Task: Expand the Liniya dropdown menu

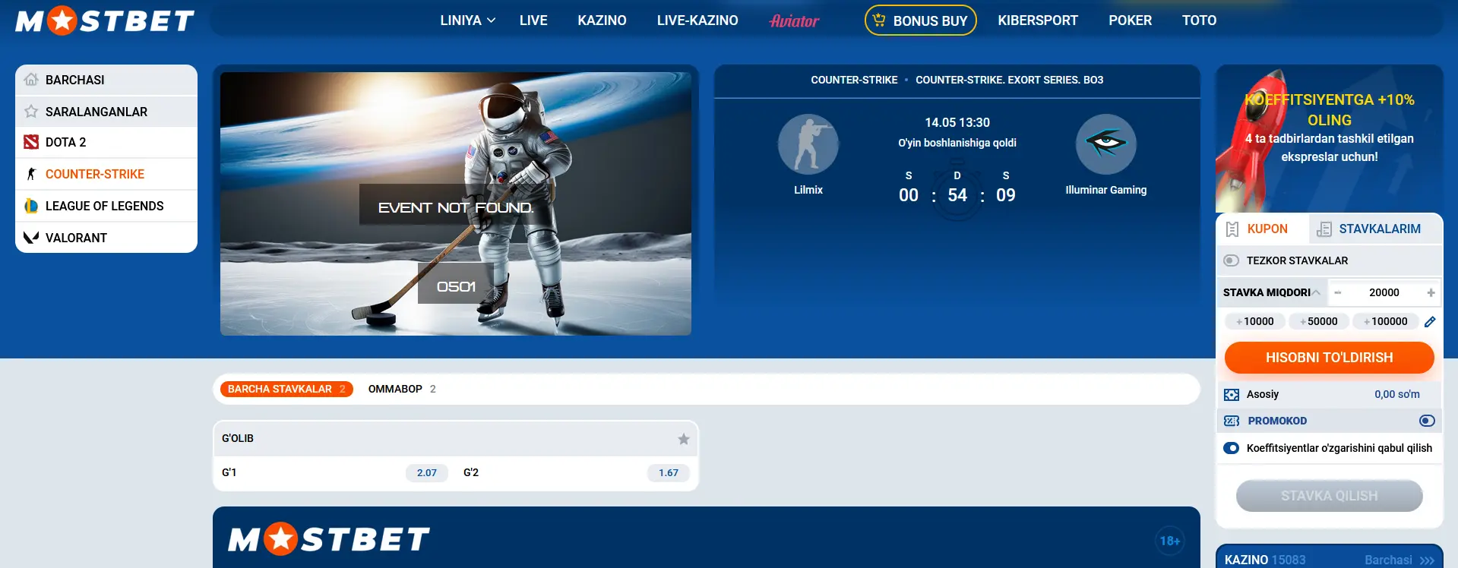Action: tap(468, 21)
